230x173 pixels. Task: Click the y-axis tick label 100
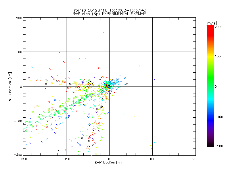click(x=19, y=52)
